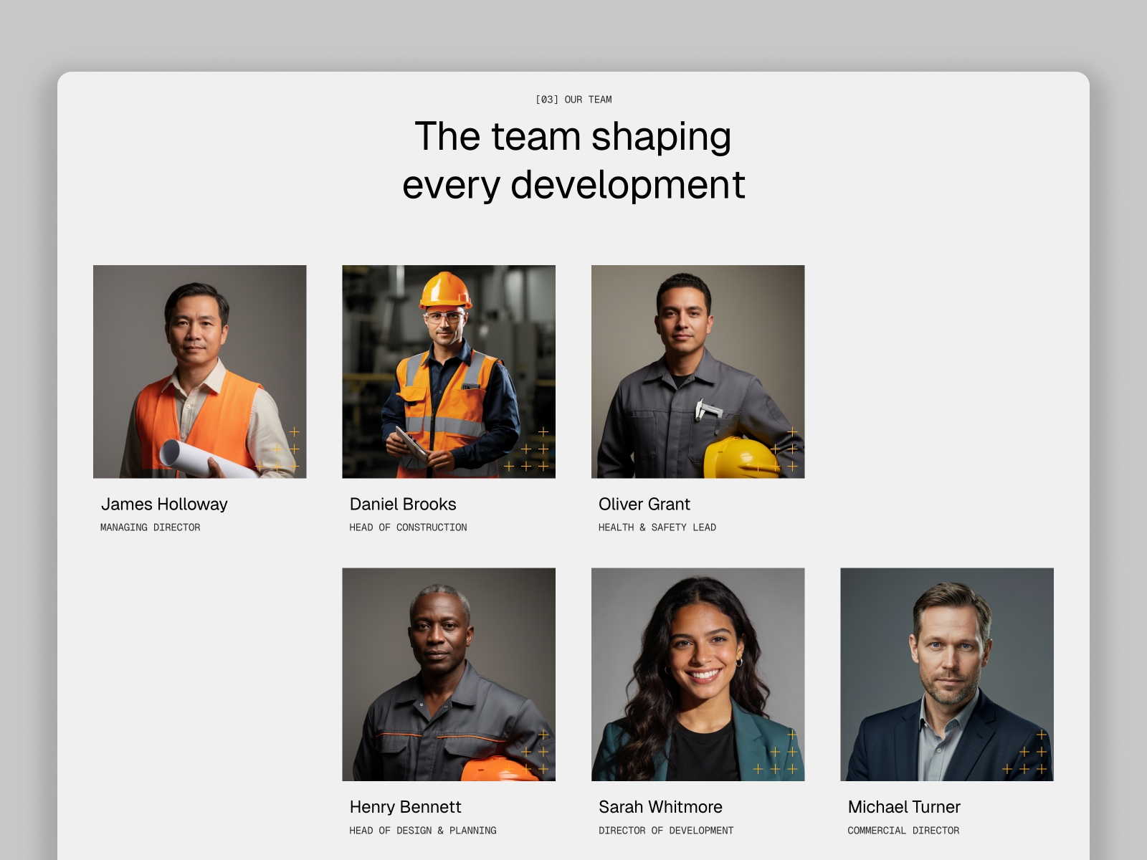
Task: Click the Managing Director role label
Action: click(150, 527)
